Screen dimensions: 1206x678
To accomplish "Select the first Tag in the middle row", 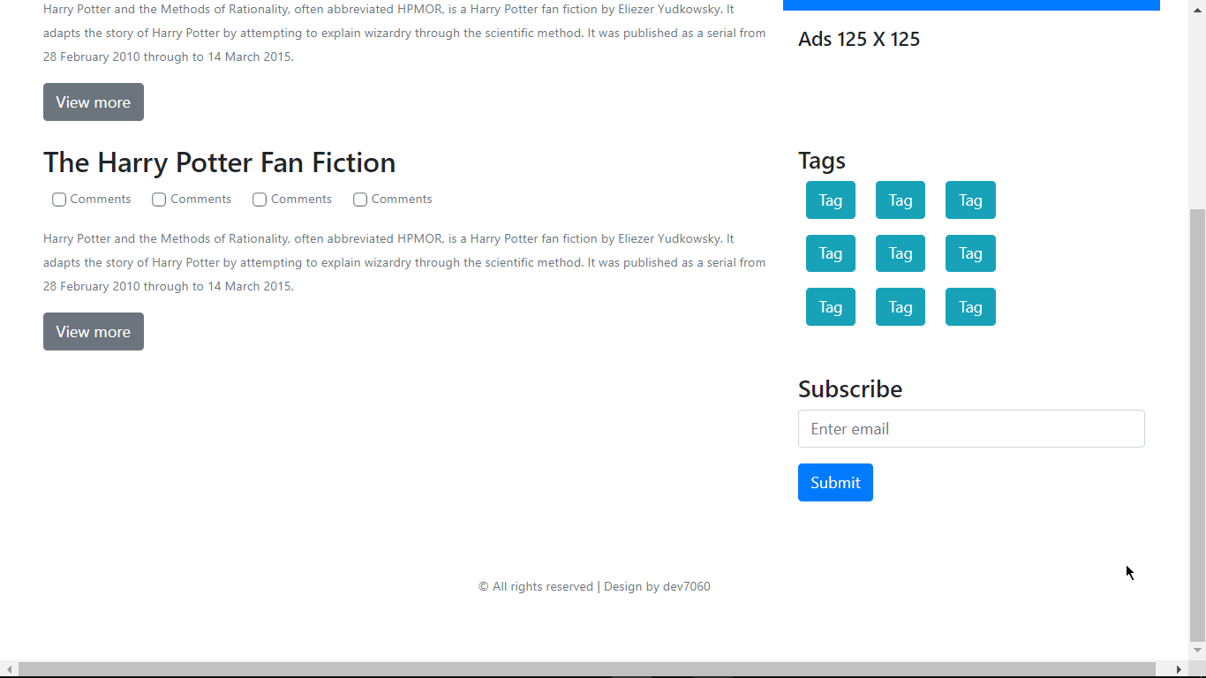I will [x=831, y=253].
